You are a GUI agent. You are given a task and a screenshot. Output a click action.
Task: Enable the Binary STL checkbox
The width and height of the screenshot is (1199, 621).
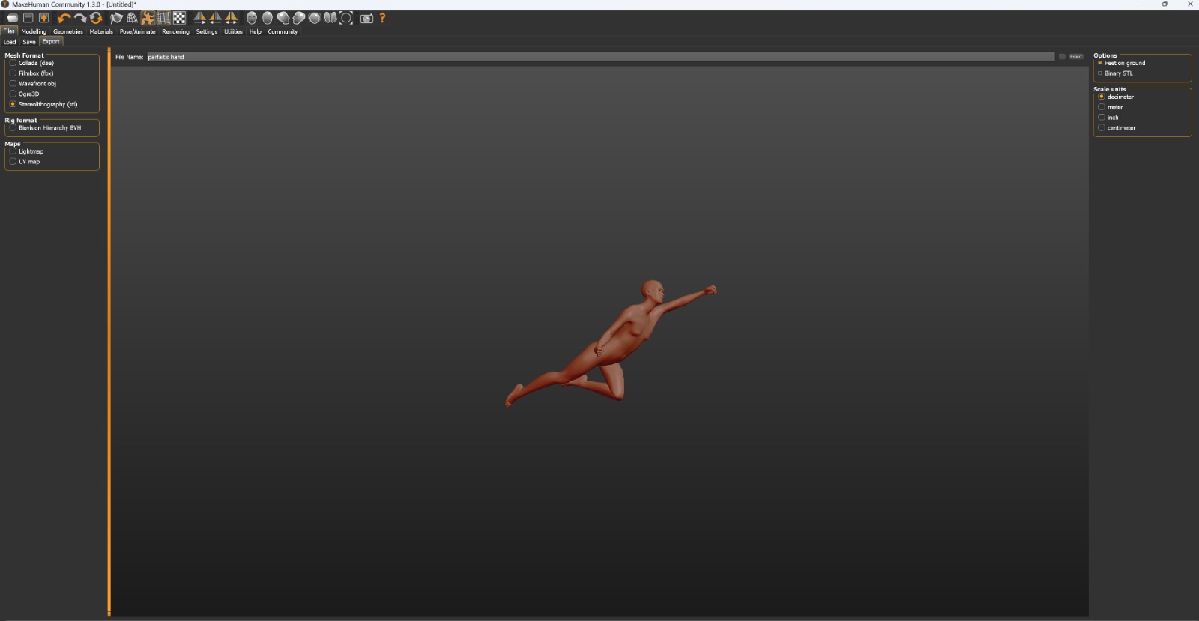tap(1100, 73)
